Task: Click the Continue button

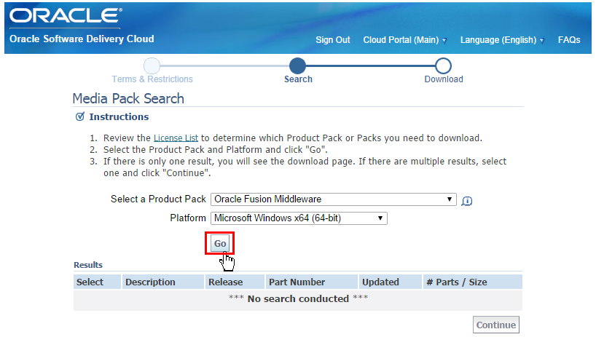Action: pyautogui.click(x=496, y=325)
